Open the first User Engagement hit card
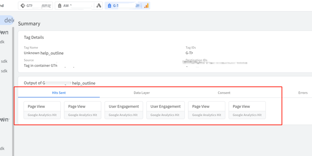Image resolution: width=312 pixels, height=156 pixels. coord(124,110)
